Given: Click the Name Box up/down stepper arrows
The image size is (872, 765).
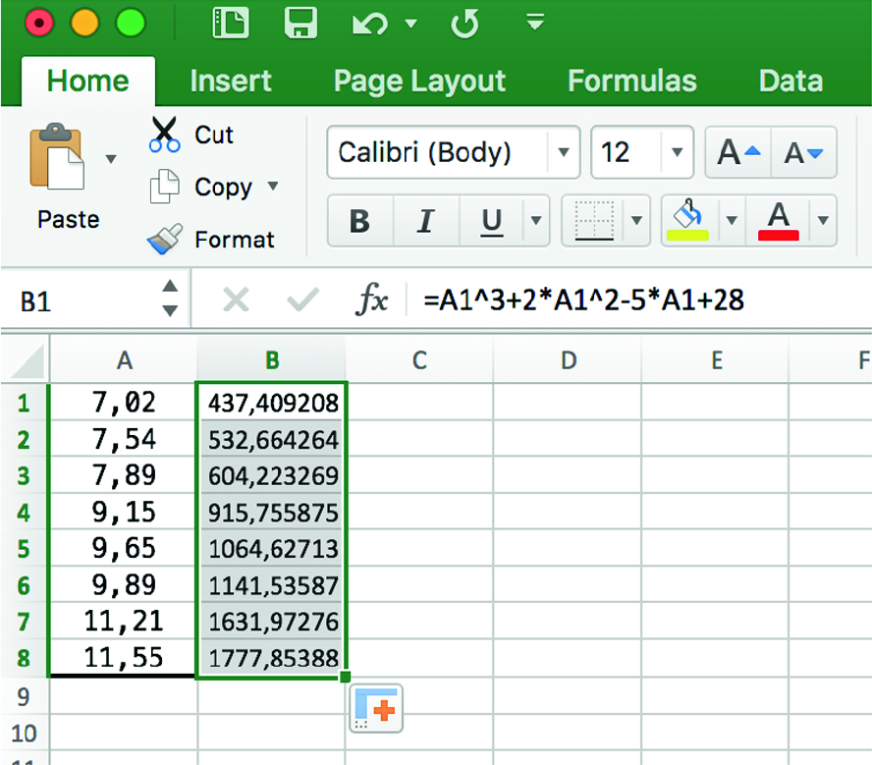Looking at the screenshot, I should coord(170,298).
